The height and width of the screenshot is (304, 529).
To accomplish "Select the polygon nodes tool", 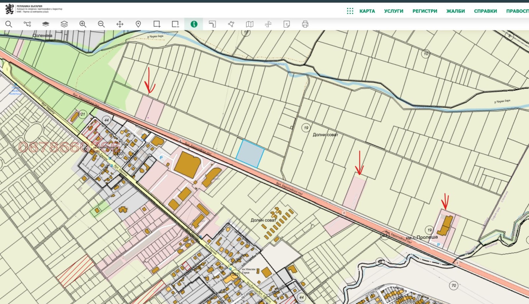I will click(231, 24).
